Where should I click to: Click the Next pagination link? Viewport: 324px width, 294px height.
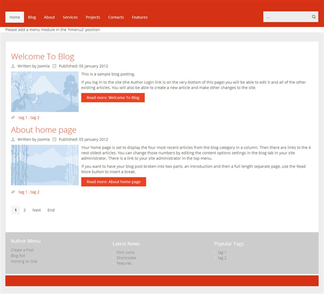tap(37, 210)
